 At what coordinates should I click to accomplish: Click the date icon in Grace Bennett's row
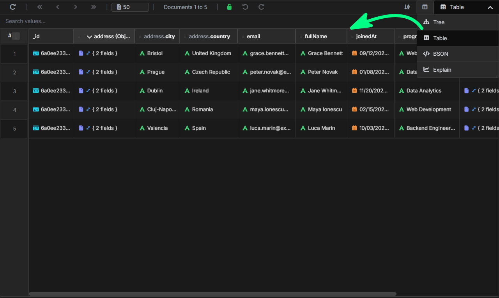[354, 53]
